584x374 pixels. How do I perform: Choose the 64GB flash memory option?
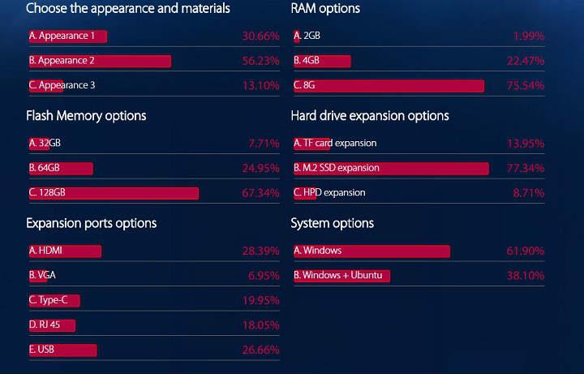click(x=60, y=169)
